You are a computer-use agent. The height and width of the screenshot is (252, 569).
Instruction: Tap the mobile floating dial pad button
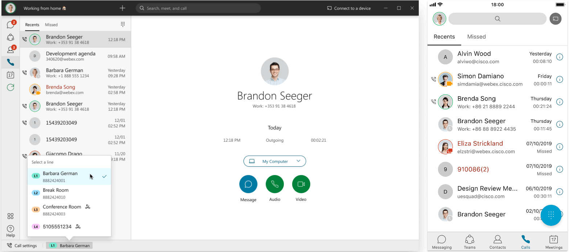[551, 215]
